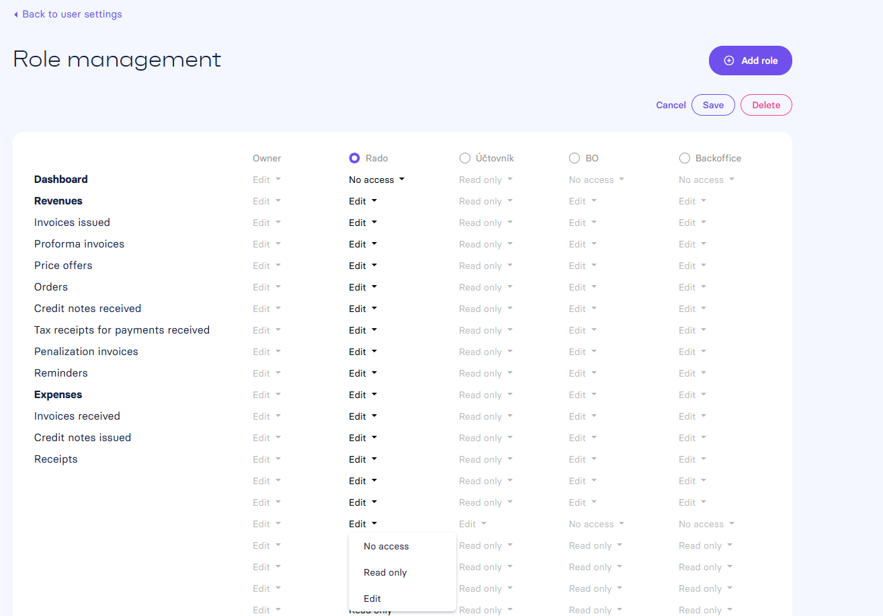Image resolution: width=883 pixels, height=616 pixels.
Task: Click the Reminders row label
Action: (x=61, y=373)
